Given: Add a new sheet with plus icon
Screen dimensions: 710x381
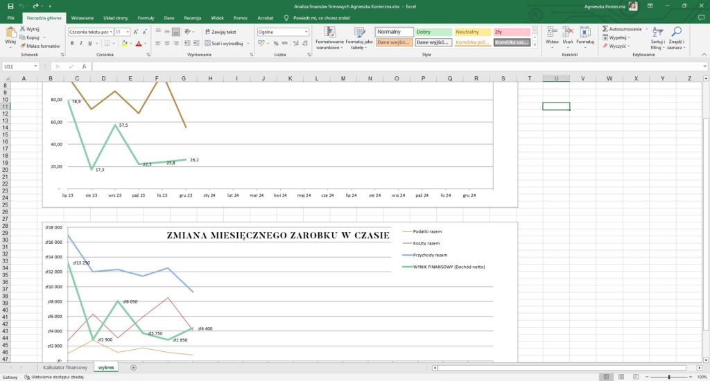Looking at the screenshot, I should click(x=133, y=367).
